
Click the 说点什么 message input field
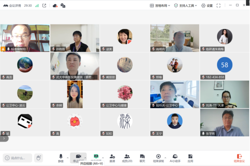tap(18, 158)
